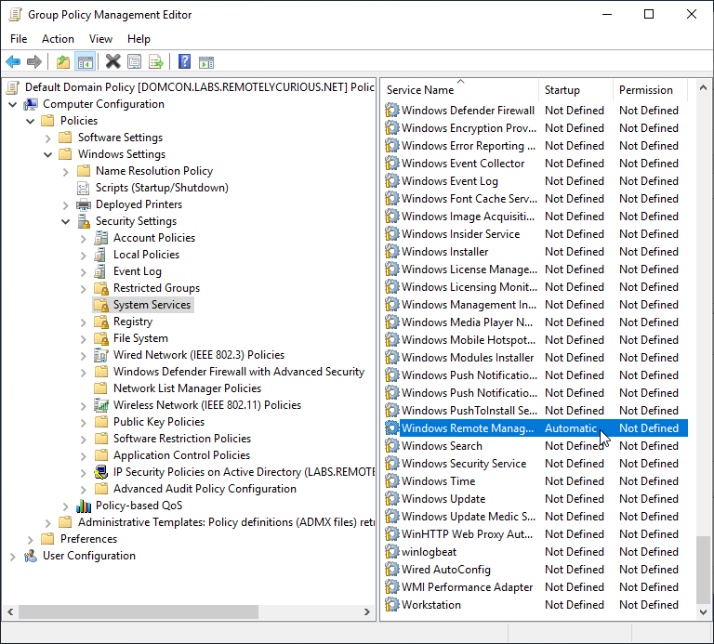
Task: Click the Computer Configuration monitor icon
Action: (31, 104)
